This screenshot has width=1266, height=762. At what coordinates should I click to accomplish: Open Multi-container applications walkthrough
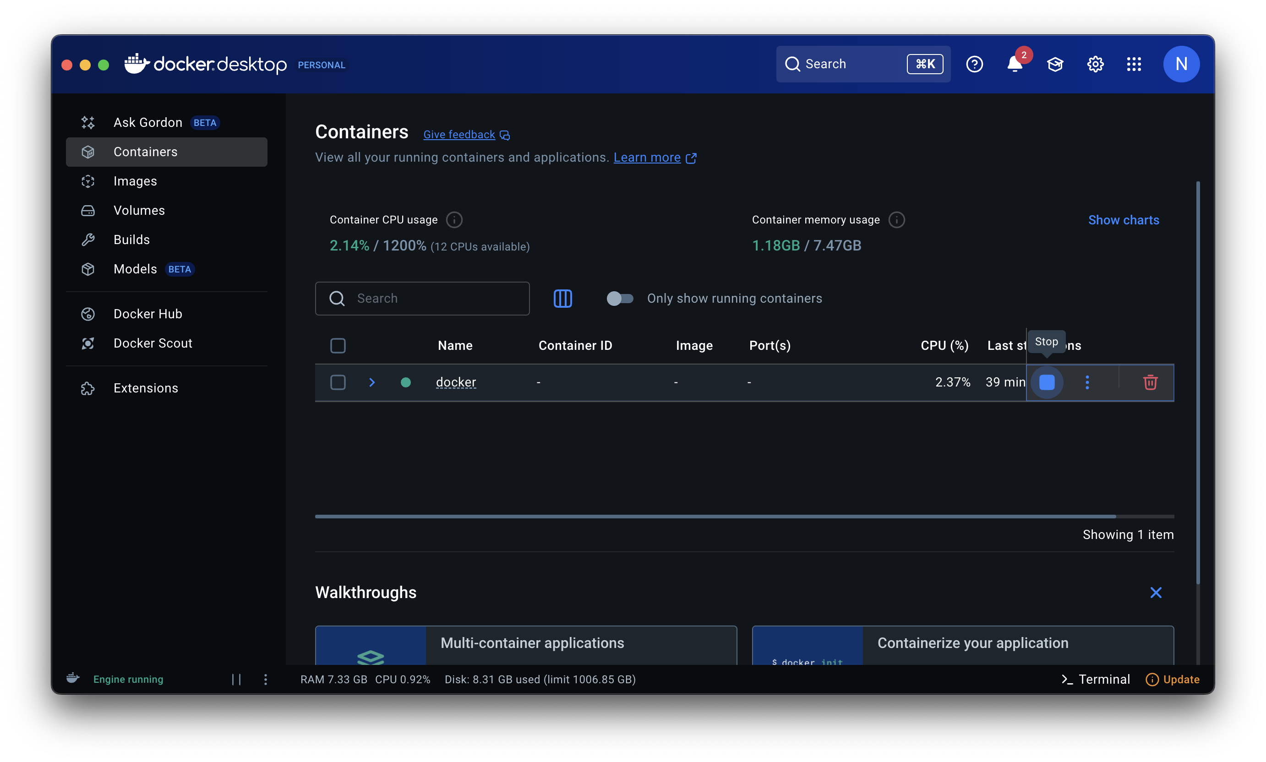pos(526,645)
